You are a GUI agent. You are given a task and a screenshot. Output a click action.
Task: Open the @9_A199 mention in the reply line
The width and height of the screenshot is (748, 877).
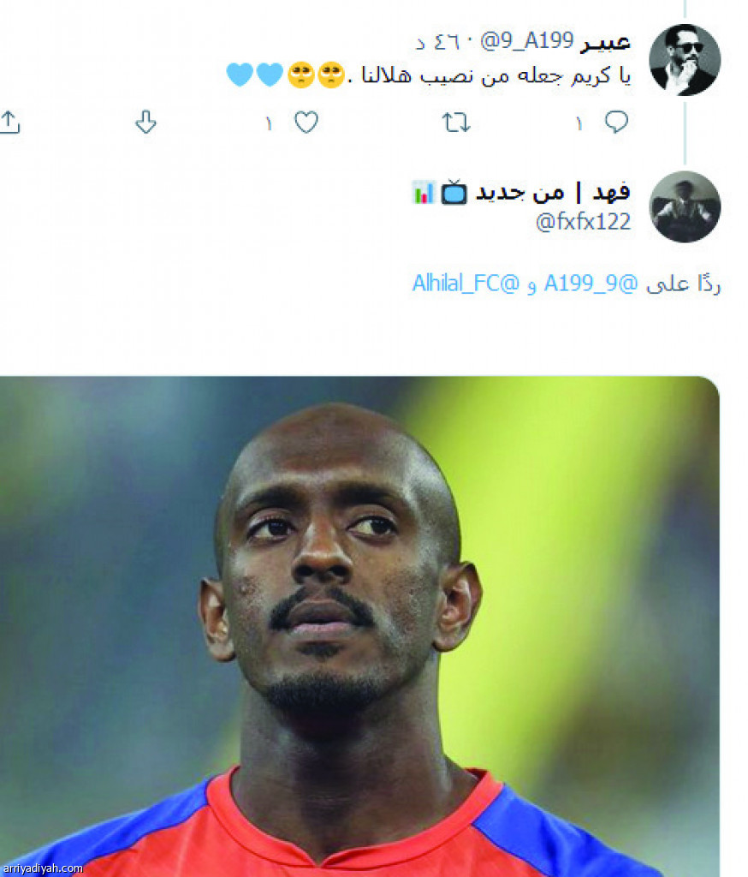(x=591, y=283)
